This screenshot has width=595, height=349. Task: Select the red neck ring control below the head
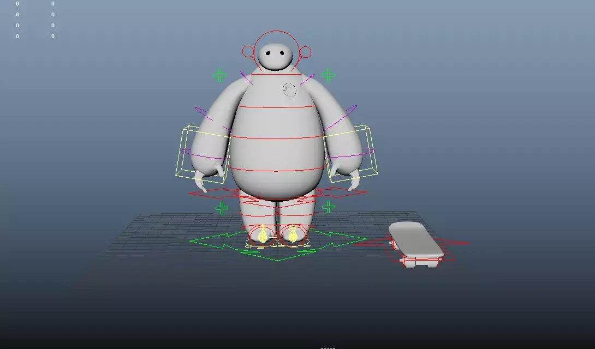pyautogui.click(x=276, y=75)
